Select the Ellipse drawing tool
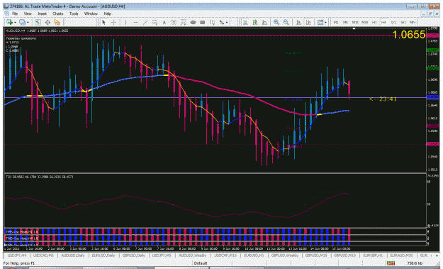The height and width of the screenshot is (269, 443). point(193,22)
